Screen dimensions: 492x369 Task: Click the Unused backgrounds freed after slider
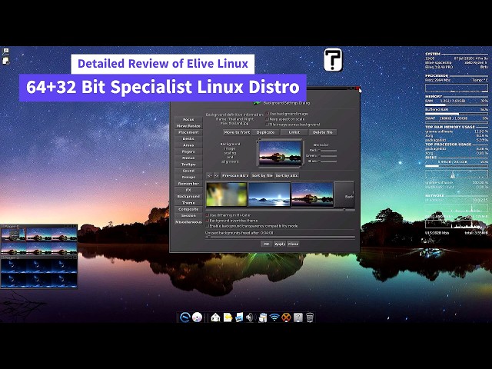(280, 238)
